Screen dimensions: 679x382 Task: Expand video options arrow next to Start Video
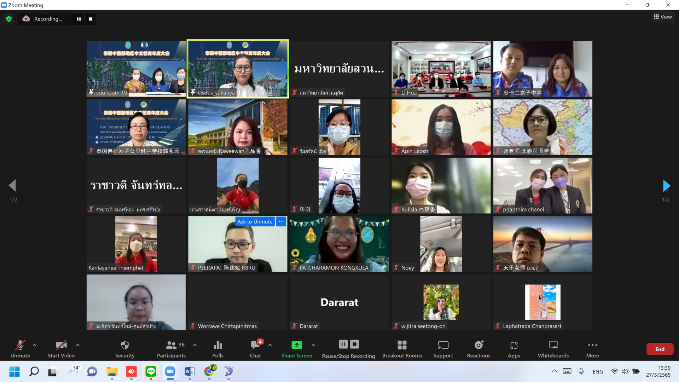(78, 345)
